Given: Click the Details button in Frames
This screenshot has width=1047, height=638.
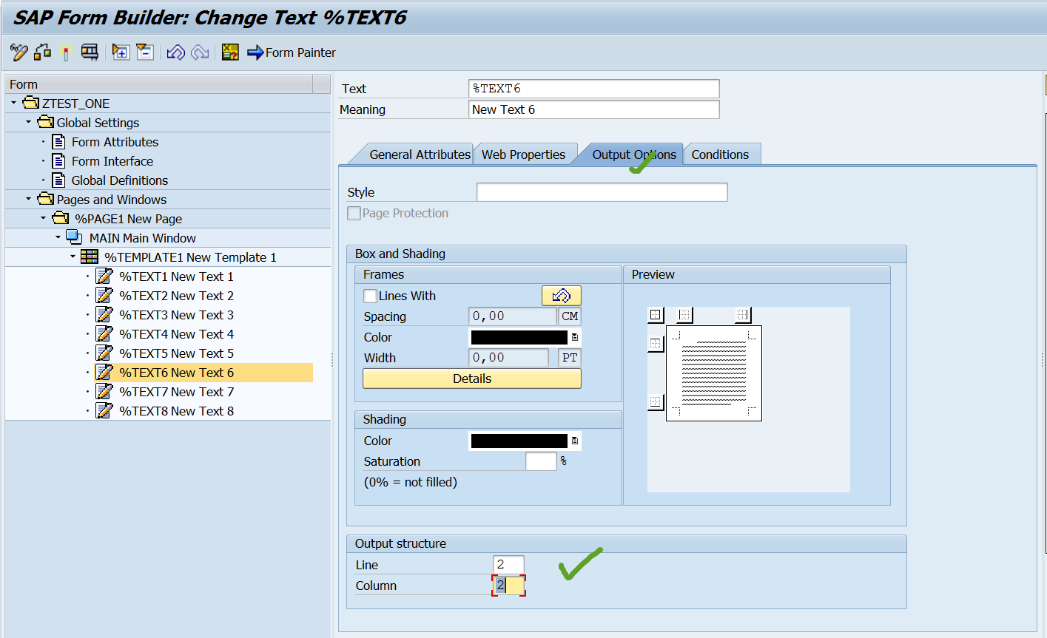Looking at the screenshot, I should 471,378.
